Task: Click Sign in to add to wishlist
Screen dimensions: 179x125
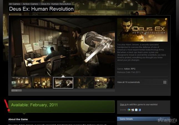Action: 123,105
